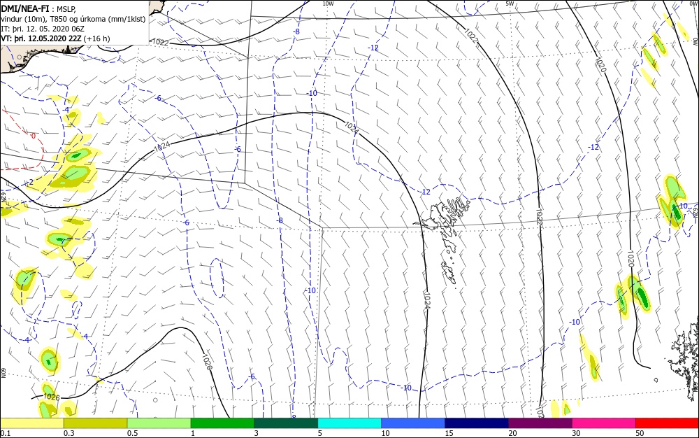This screenshot has width=699, height=438.
Task: Click legend value "0.1"
Action: click(x=6, y=433)
